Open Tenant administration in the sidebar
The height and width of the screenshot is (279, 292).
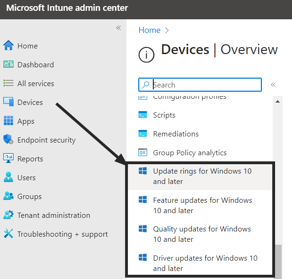(x=54, y=215)
